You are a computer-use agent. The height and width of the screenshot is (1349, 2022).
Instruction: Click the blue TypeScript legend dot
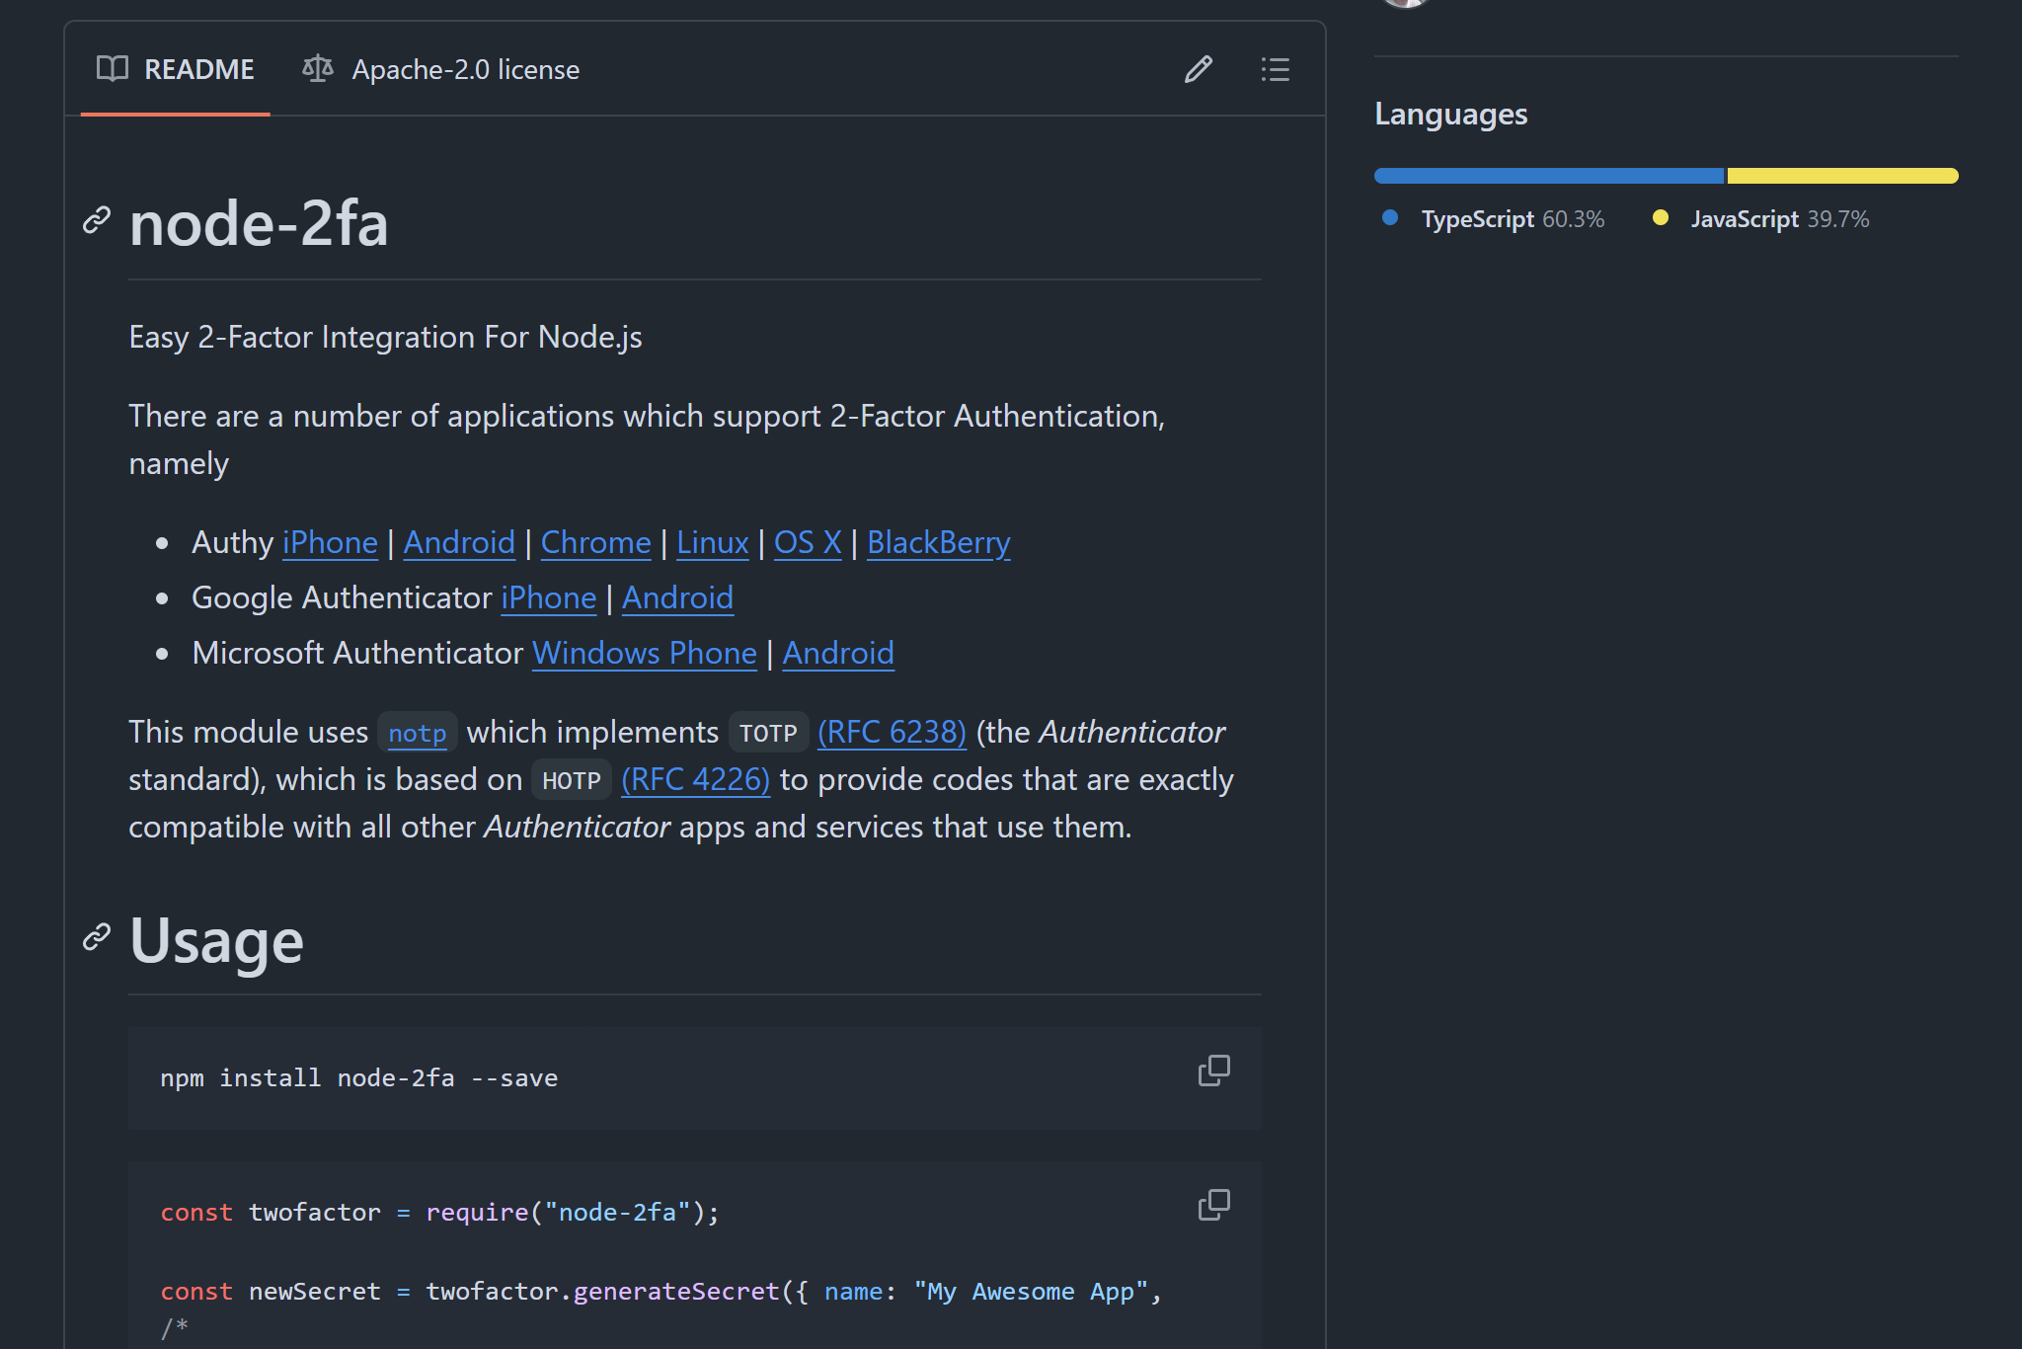(x=1390, y=217)
